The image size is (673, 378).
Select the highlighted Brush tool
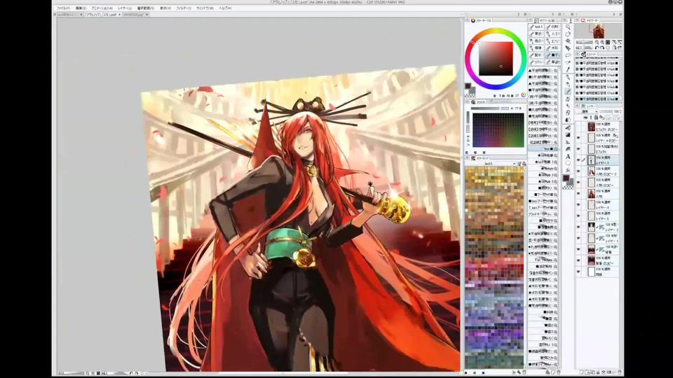[568, 91]
